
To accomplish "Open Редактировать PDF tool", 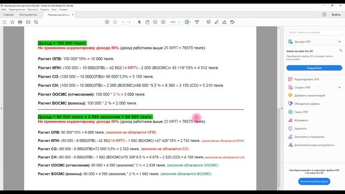I will pyautogui.click(x=303, y=79).
